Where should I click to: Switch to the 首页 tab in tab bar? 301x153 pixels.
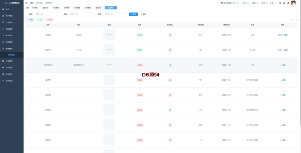click(x=28, y=8)
